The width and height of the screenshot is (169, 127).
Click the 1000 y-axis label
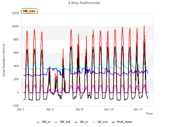pos(15,26)
